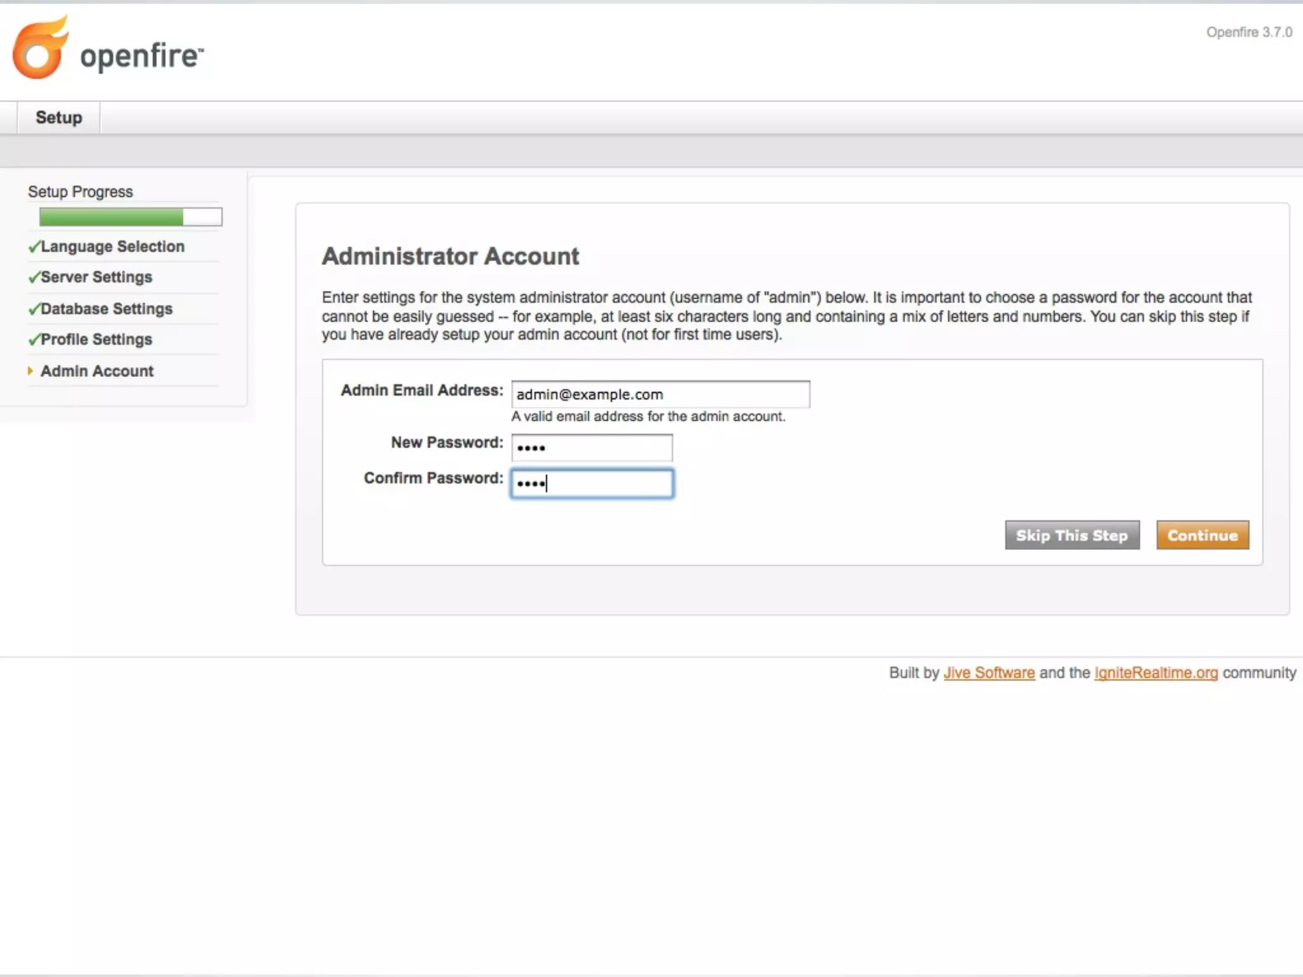Select the Language Selection step
The image size is (1303, 977).
coord(113,247)
